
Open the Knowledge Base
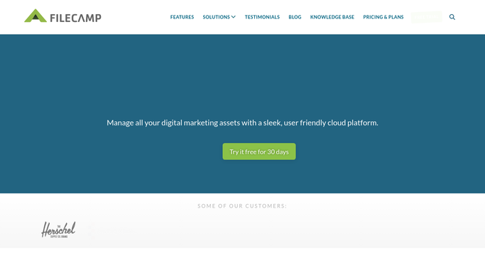(332, 17)
